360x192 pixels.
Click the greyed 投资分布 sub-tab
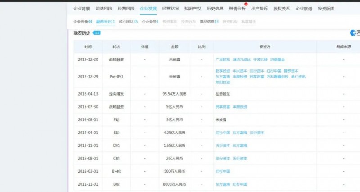189,22
